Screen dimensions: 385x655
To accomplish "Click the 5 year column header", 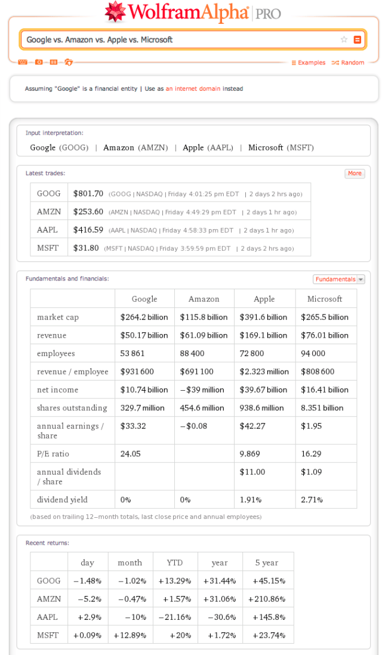I will tap(267, 563).
